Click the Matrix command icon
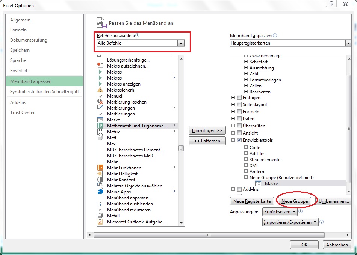 (100, 132)
